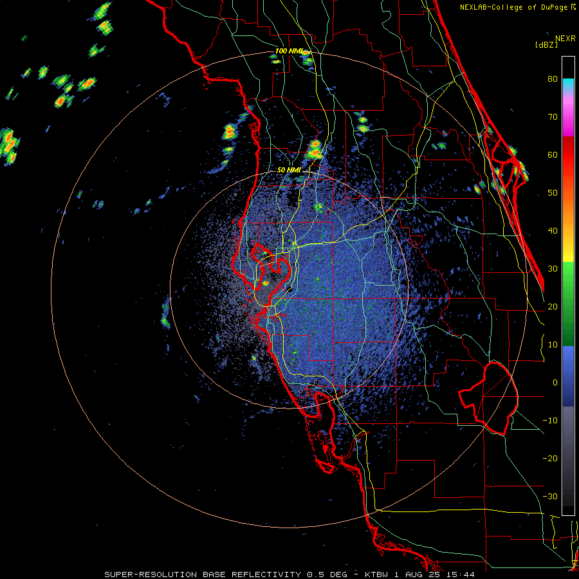Click the 50 NMI range ring label
Screen dimensions: 579x579
pos(289,170)
